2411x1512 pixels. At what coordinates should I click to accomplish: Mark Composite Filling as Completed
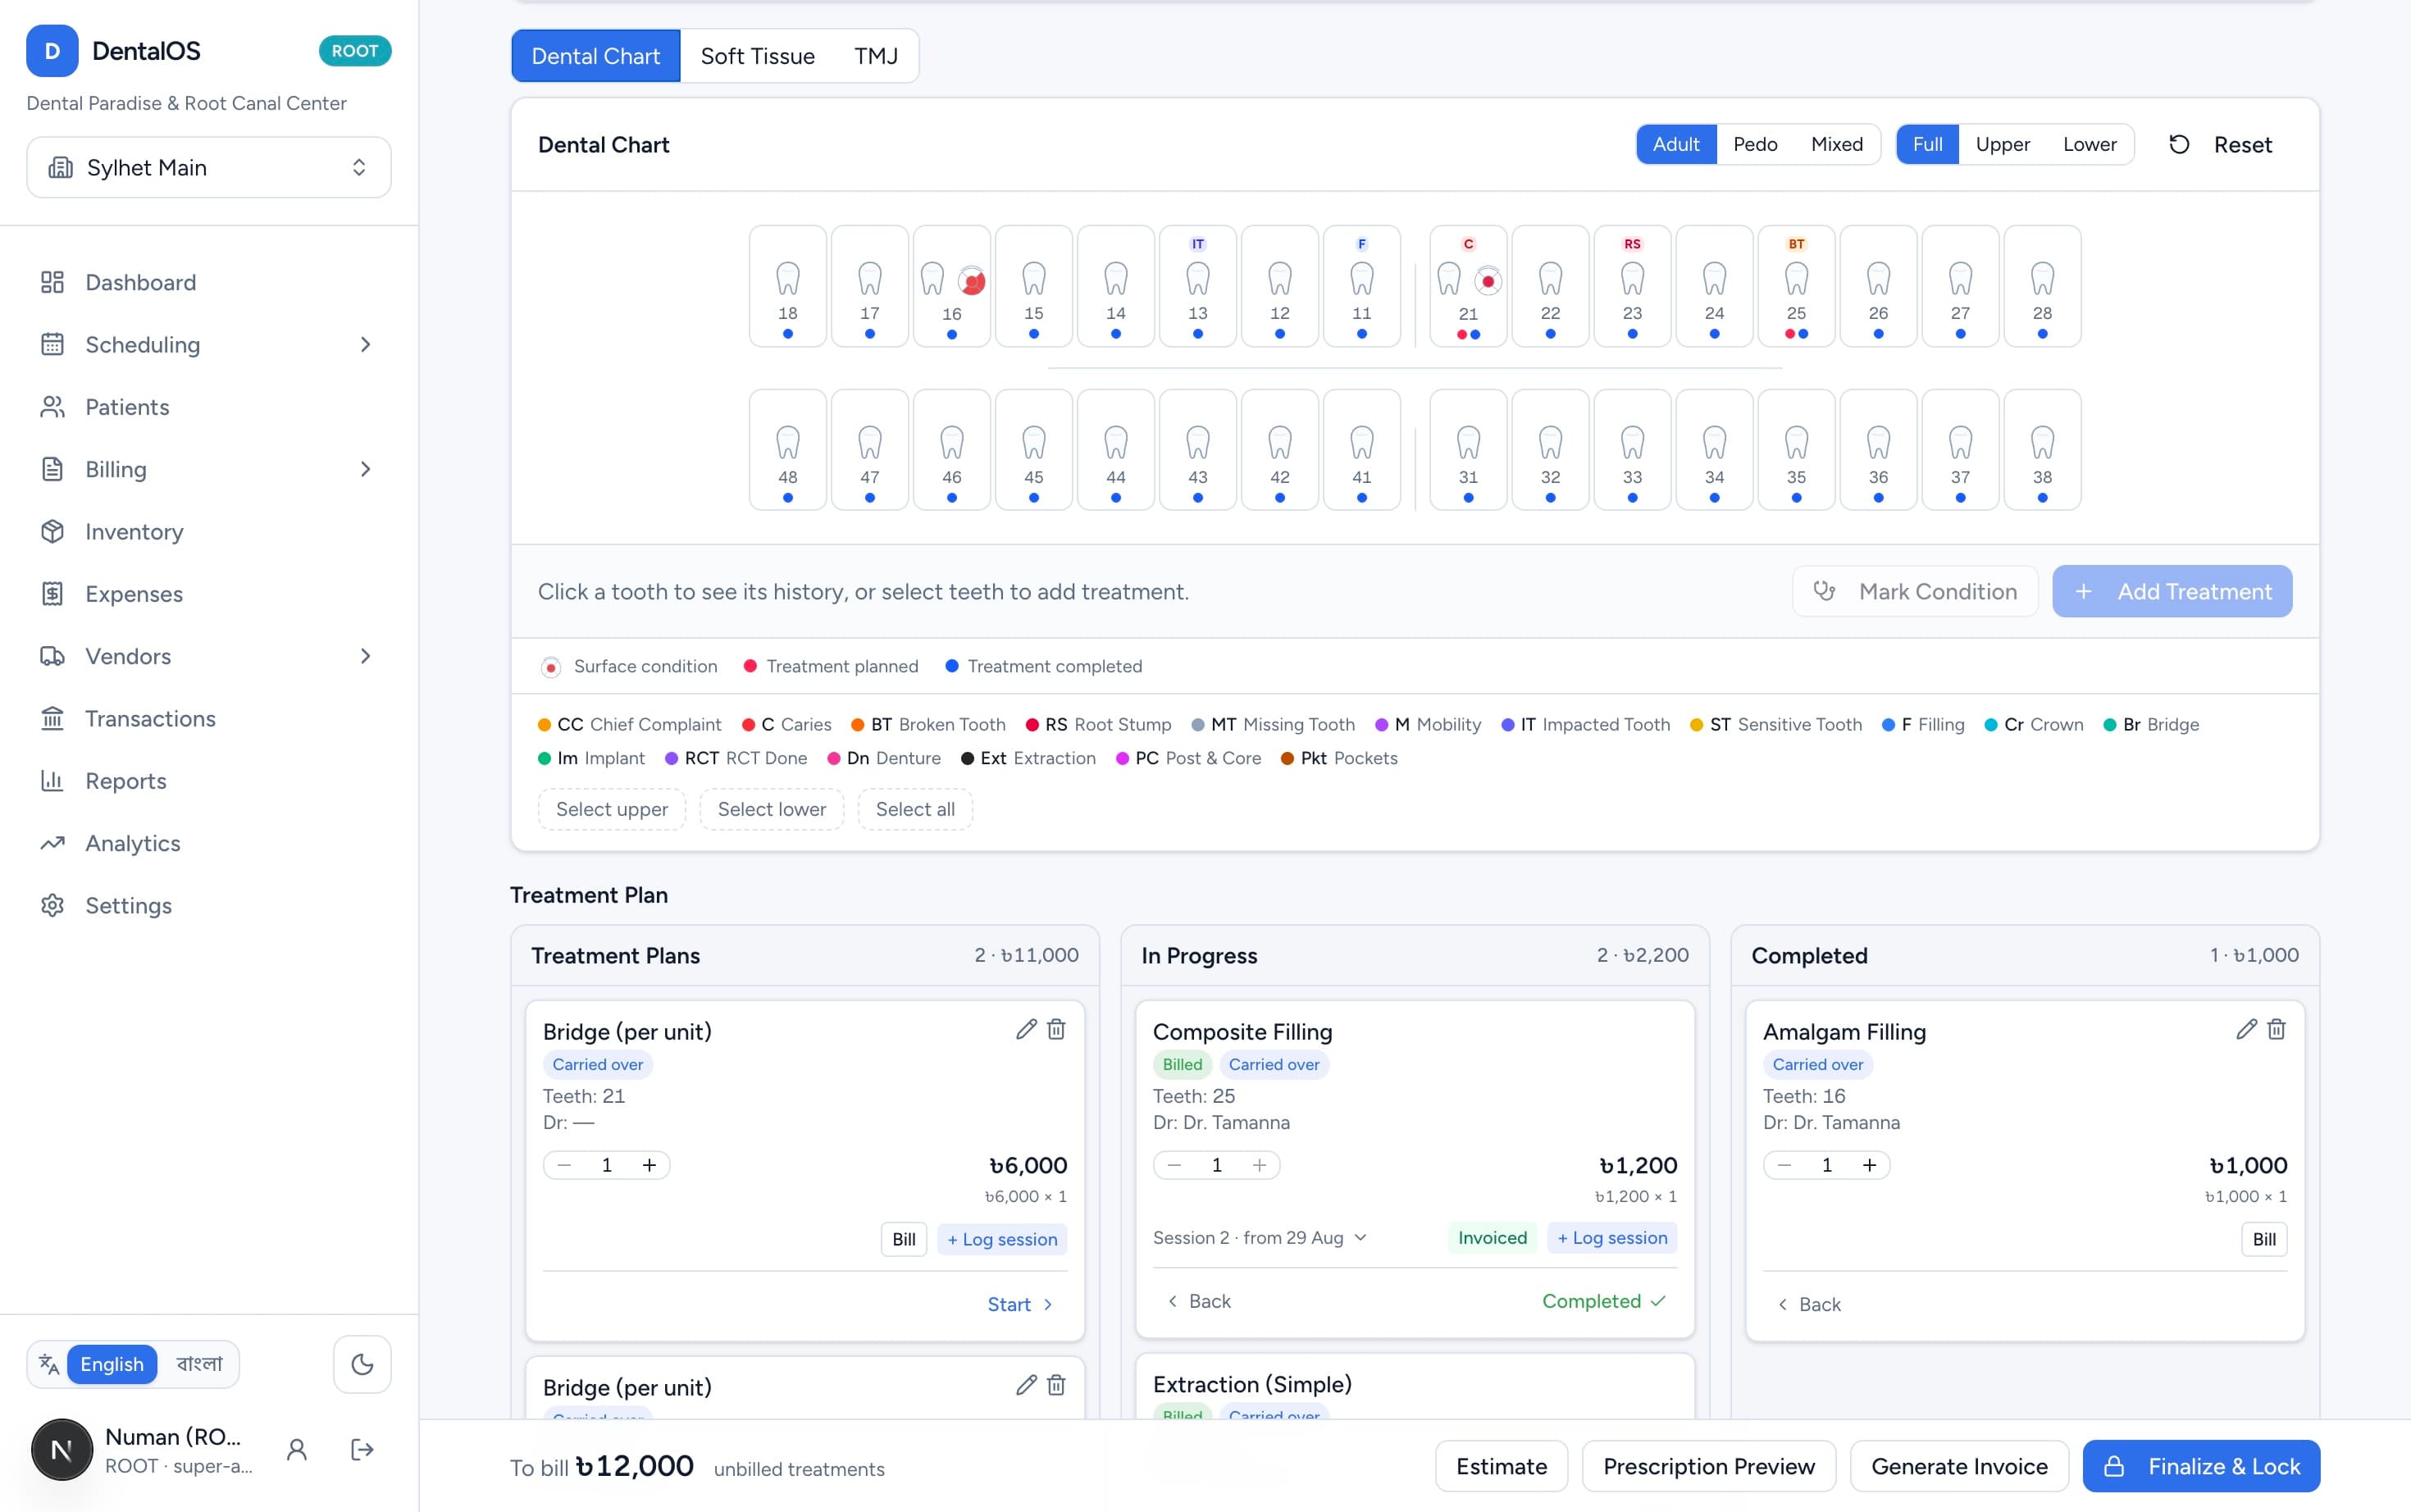tap(1603, 1301)
